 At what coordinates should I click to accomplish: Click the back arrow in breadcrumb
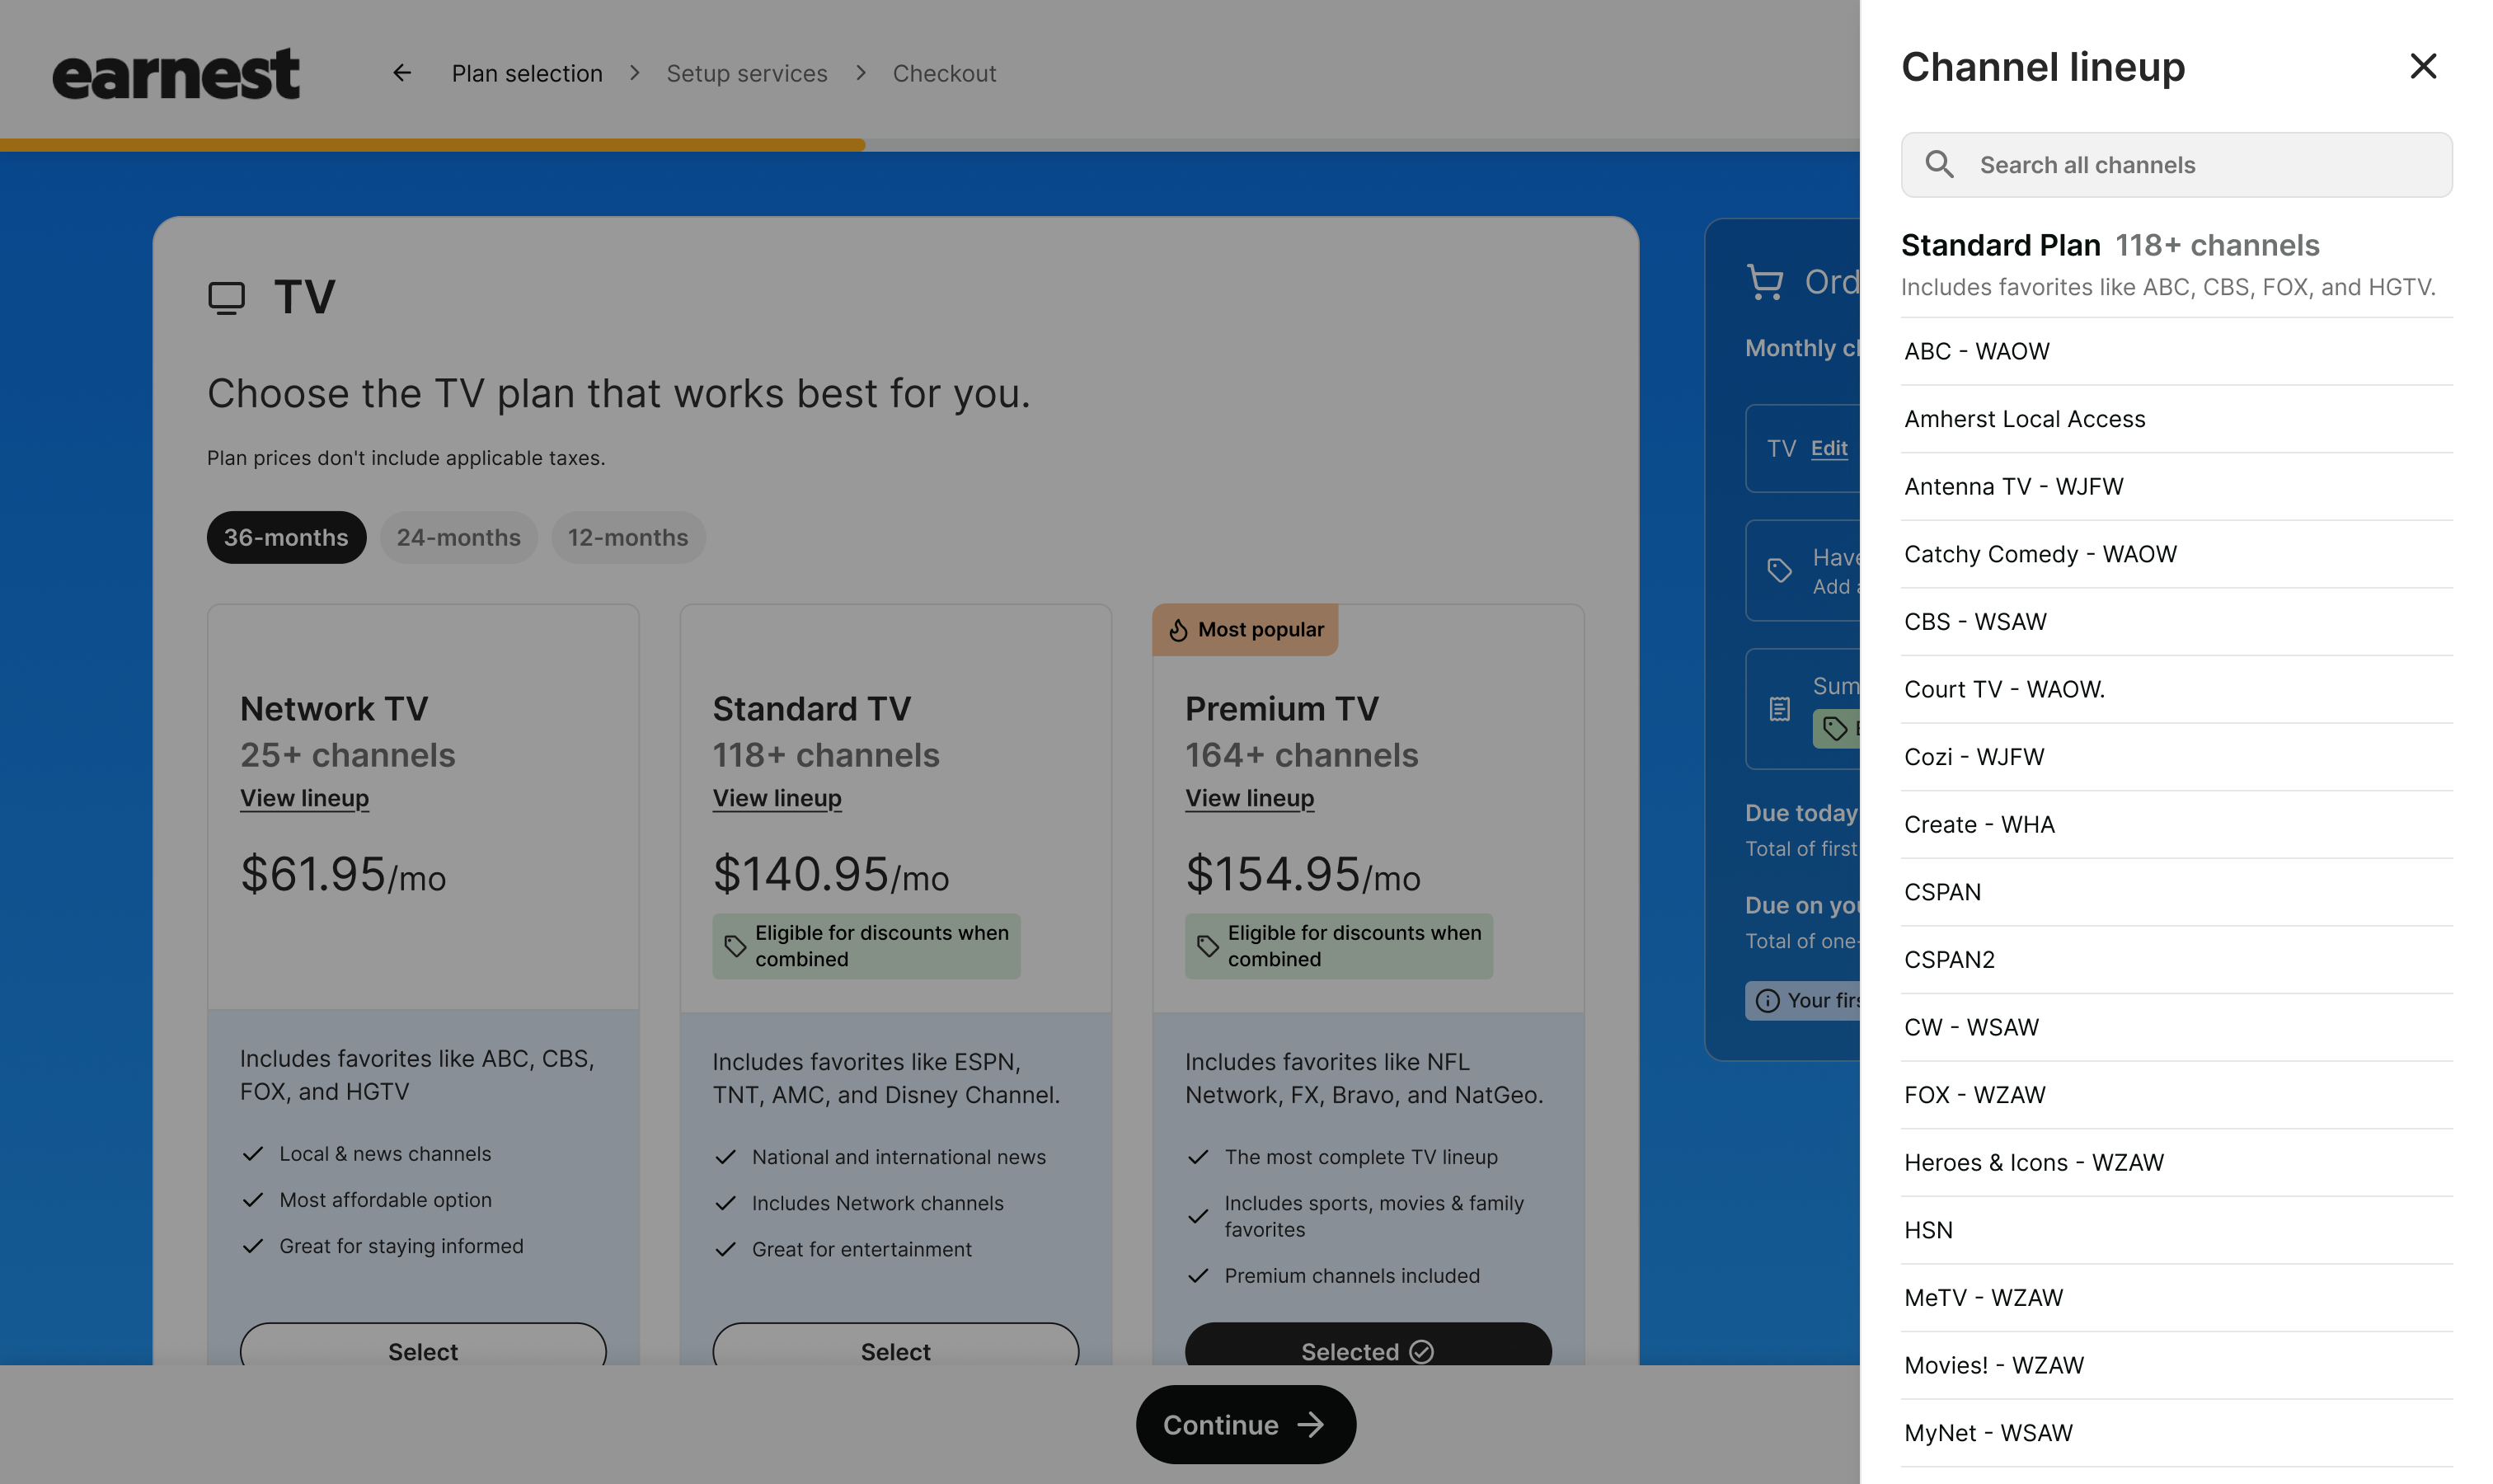401,73
